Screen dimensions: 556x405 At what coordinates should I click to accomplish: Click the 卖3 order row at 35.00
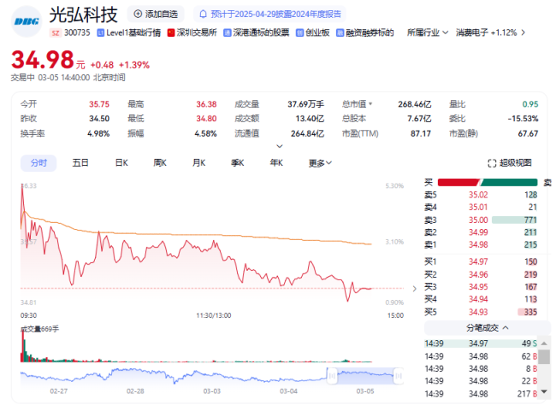(481, 220)
